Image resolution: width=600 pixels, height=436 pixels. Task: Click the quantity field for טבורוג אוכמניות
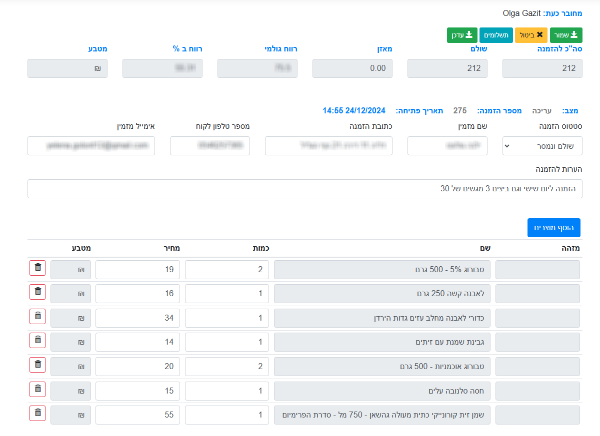click(227, 367)
